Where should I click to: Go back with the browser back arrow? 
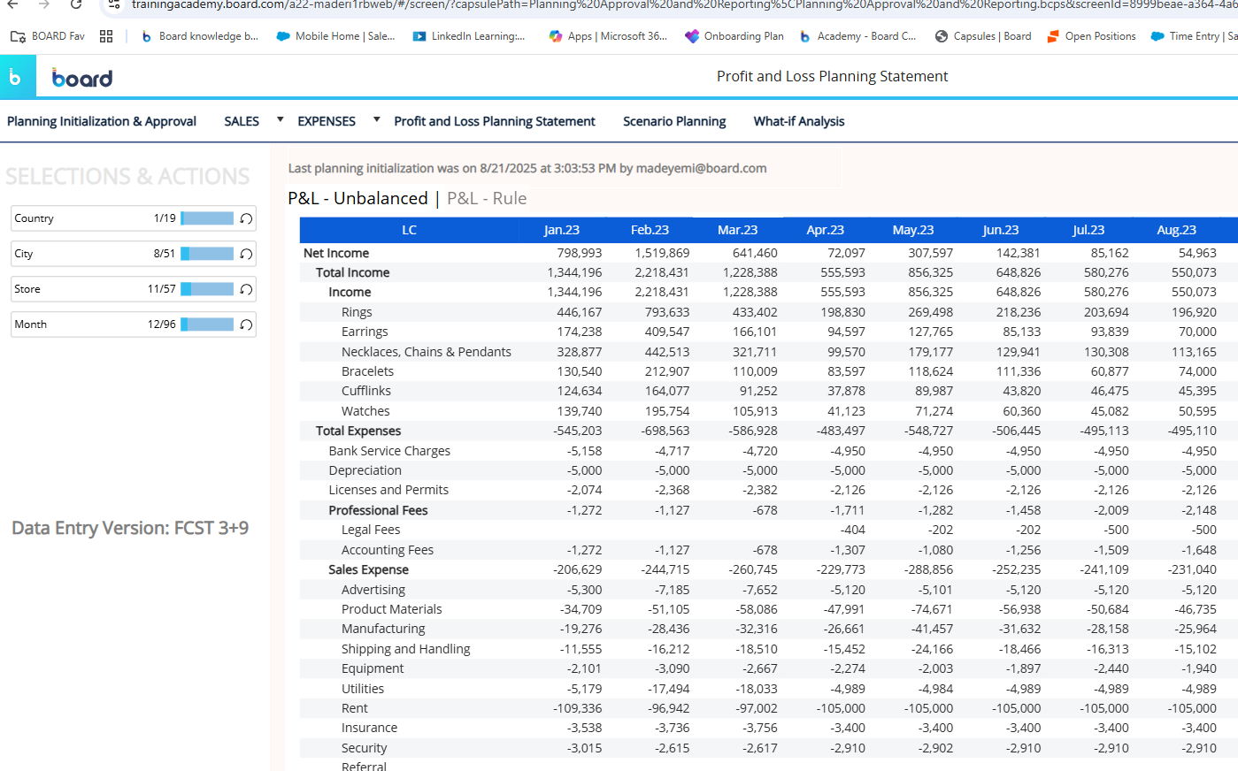[12, 4]
